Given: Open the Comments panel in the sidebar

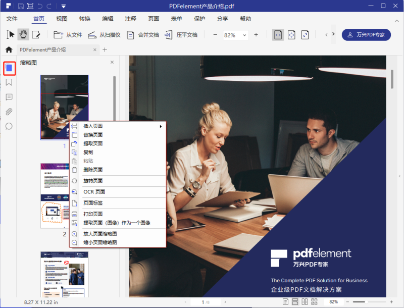Looking at the screenshot, I should coord(9,97).
